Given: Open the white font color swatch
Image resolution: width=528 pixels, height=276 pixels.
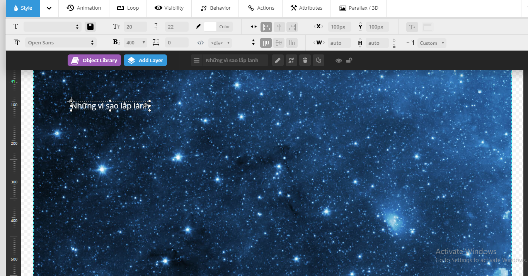Looking at the screenshot, I should pyautogui.click(x=210, y=27).
